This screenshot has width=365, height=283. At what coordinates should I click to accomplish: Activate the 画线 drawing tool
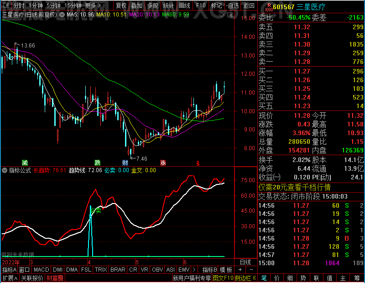point(184,5)
